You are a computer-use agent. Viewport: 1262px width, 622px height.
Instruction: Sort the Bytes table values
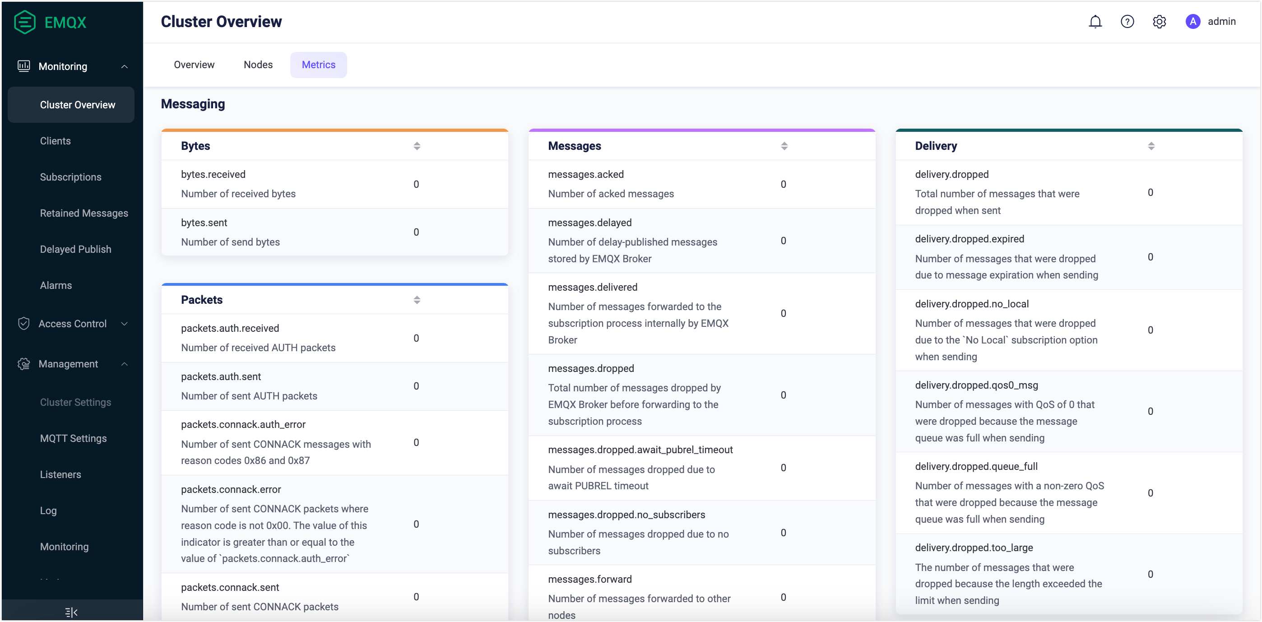[417, 146]
